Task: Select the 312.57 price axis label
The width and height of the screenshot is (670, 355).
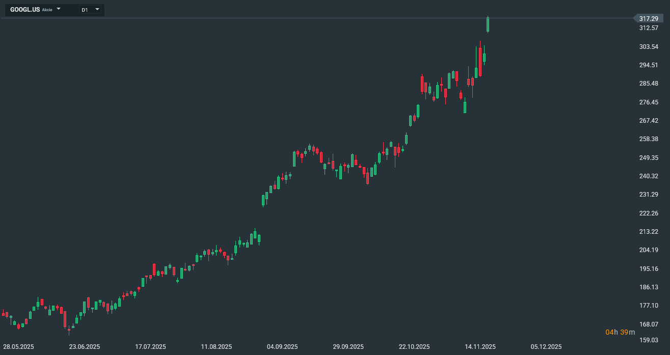Action: point(649,28)
